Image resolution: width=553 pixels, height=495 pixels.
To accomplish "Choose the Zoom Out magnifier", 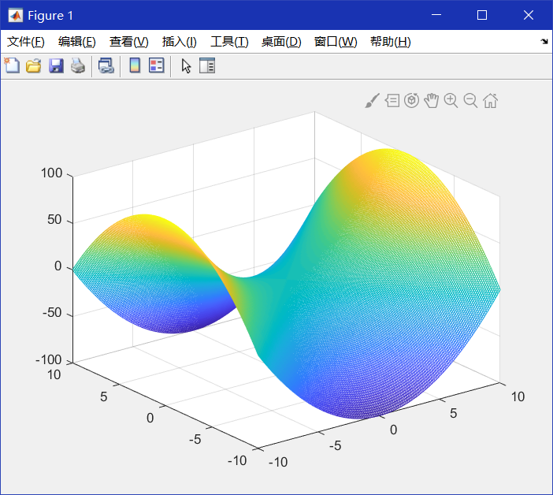I will tap(470, 101).
